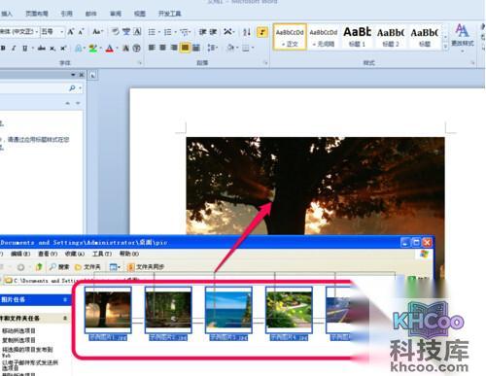Toggle Strikethrough formatting

pyautogui.click(x=42, y=49)
